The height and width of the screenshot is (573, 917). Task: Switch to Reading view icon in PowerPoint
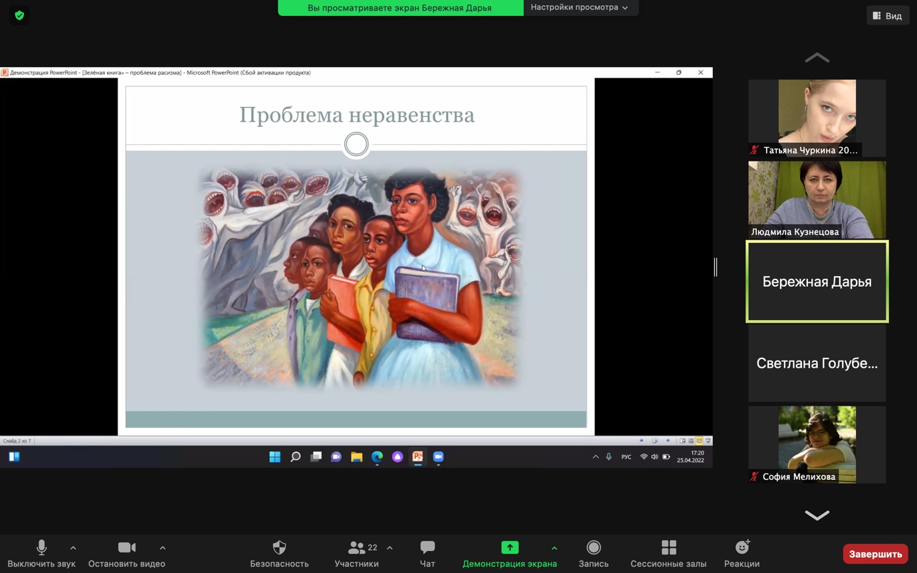point(699,440)
